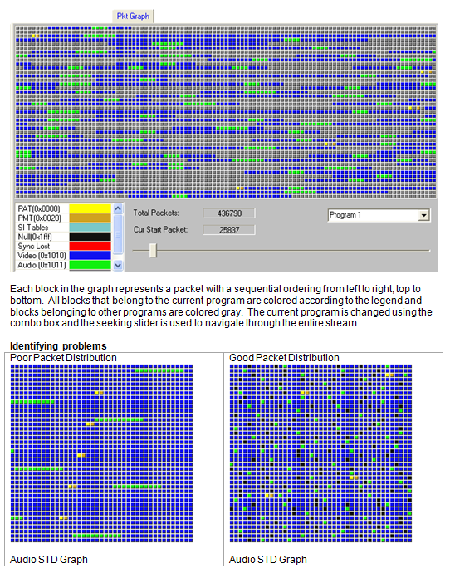Pick the blue Video color swatch
The height and width of the screenshot is (573, 450).
click(90, 256)
